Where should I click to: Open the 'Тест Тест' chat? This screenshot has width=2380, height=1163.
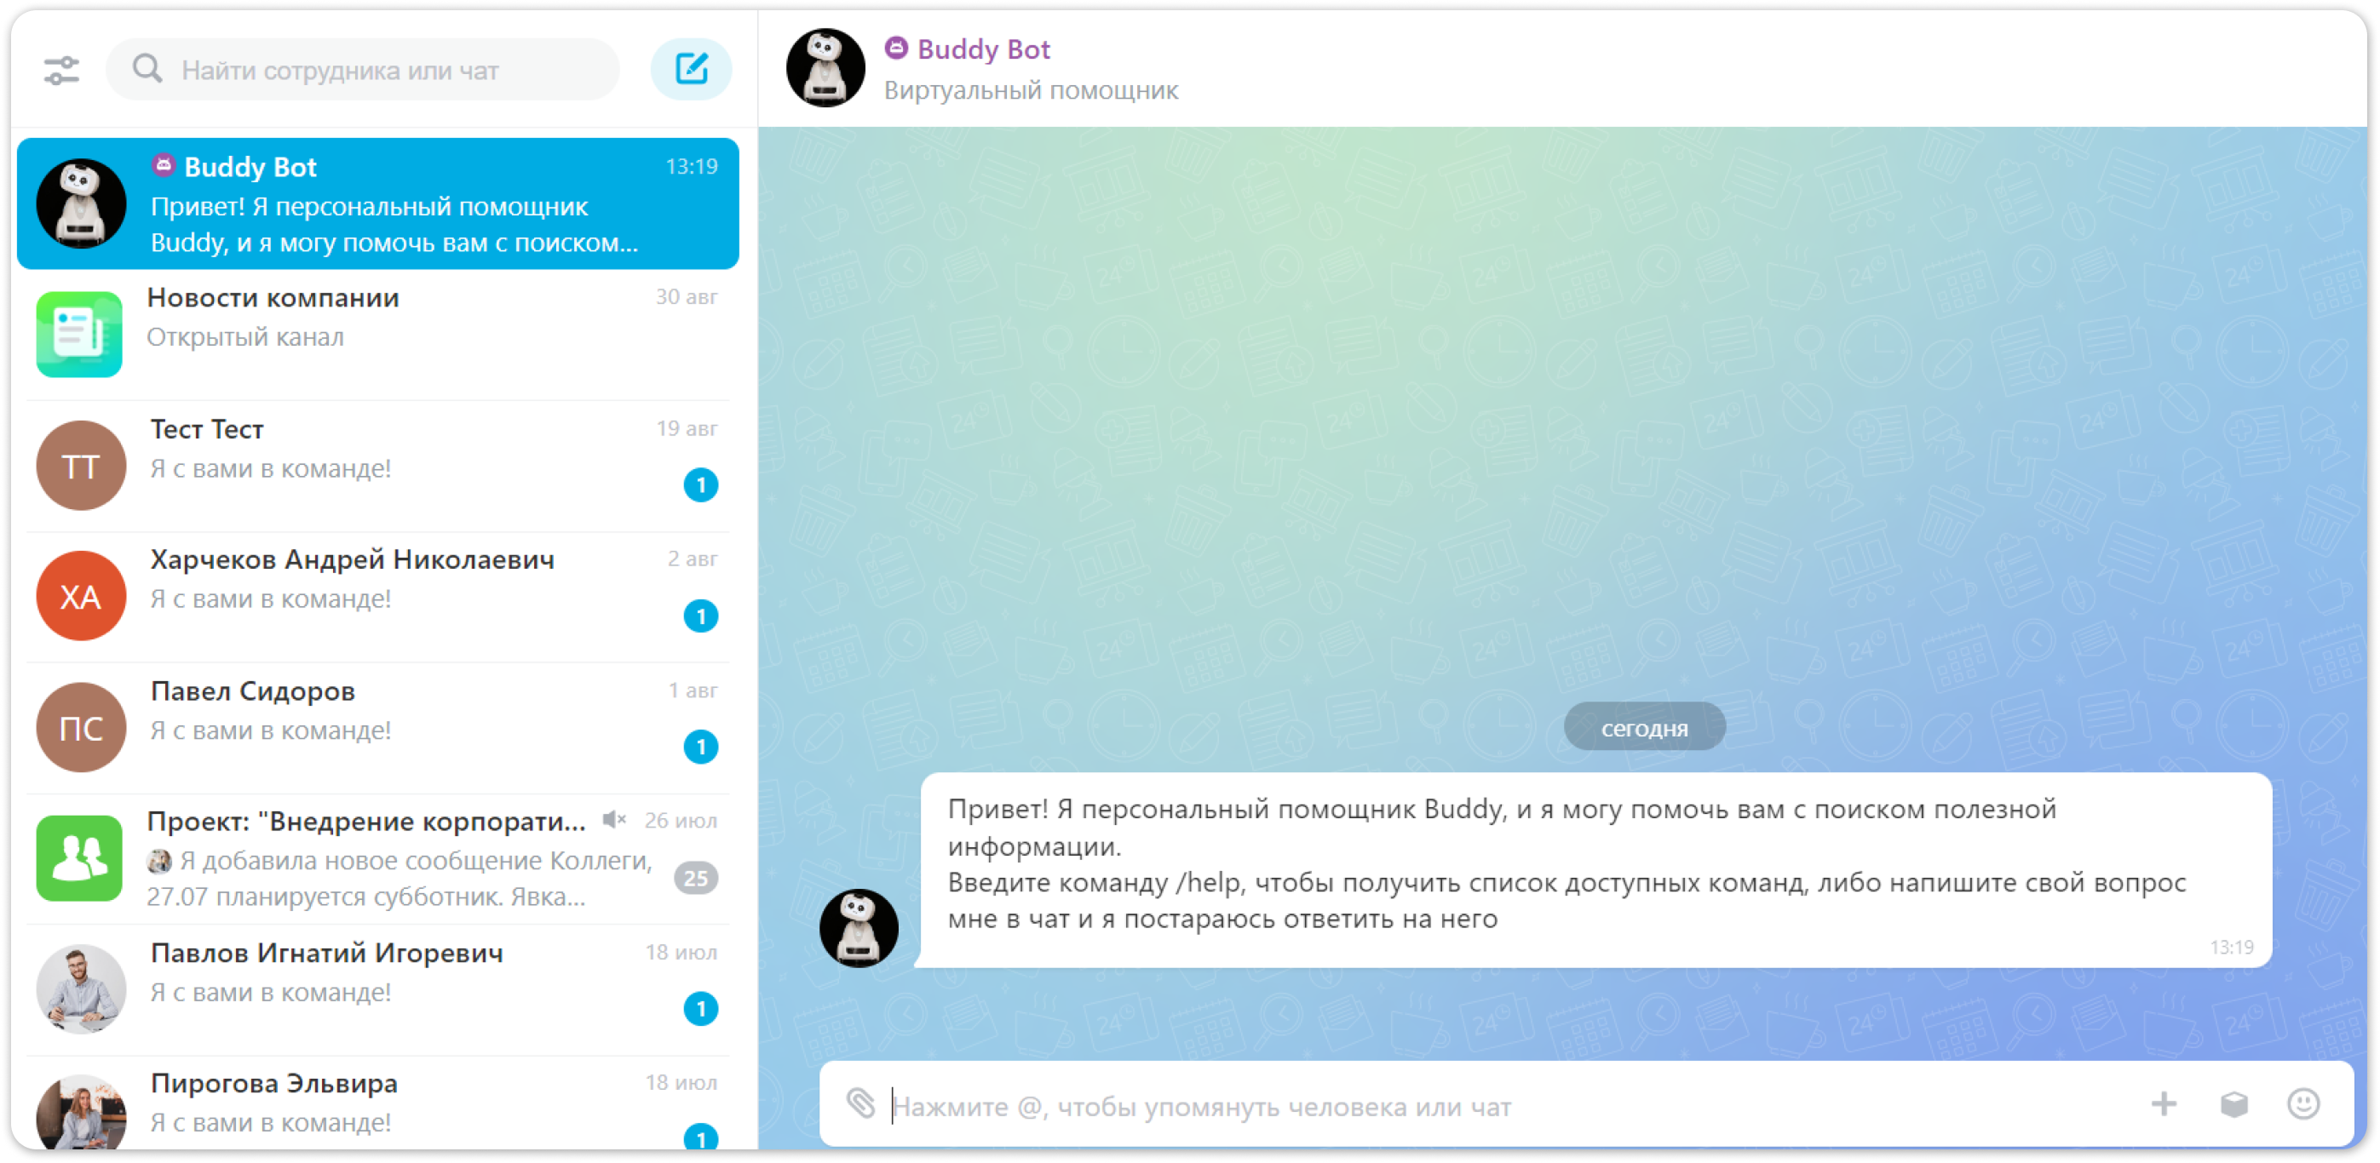(x=378, y=466)
